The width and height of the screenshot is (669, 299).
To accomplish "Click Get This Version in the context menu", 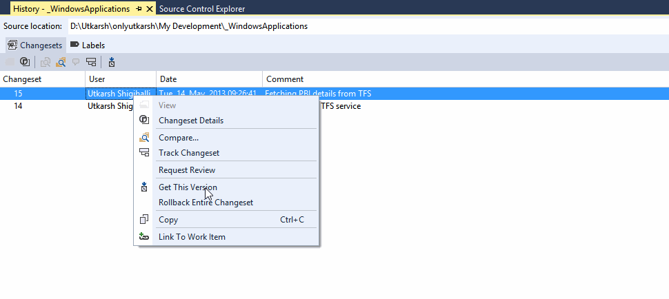I will point(188,187).
